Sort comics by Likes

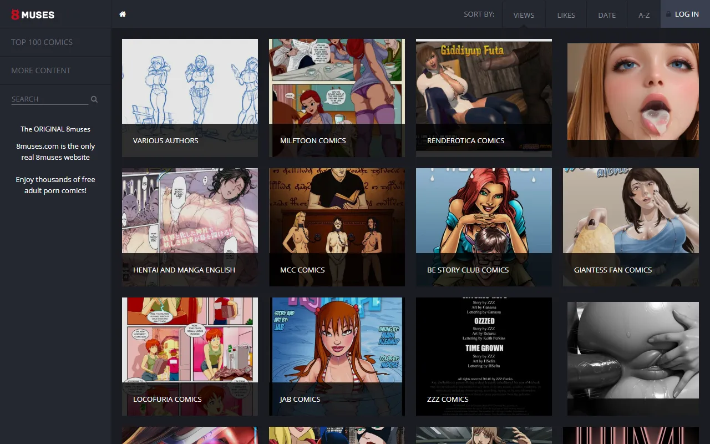click(x=566, y=15)
